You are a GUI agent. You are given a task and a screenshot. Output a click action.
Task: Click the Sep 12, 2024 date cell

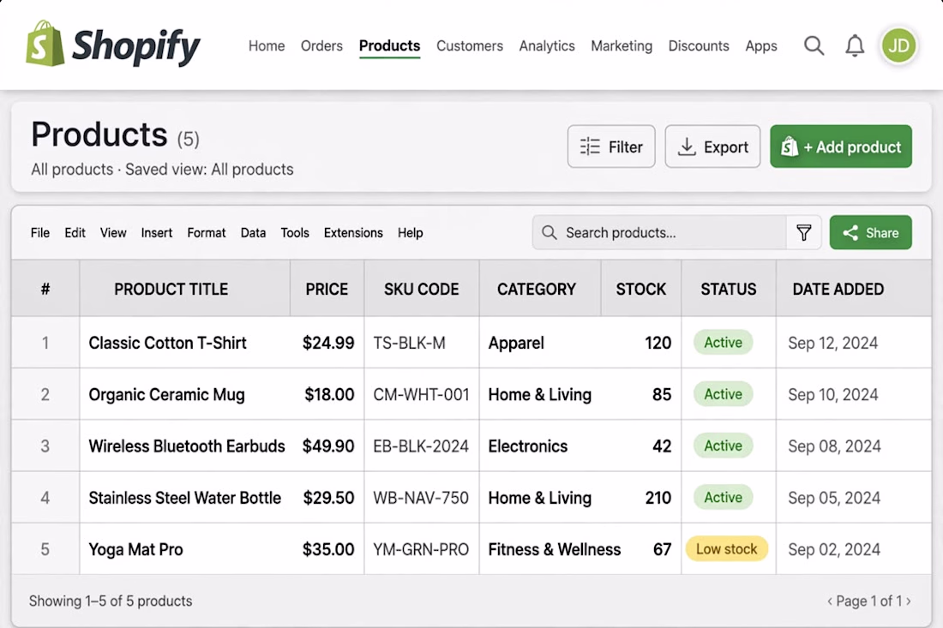(x=833, y=343)
